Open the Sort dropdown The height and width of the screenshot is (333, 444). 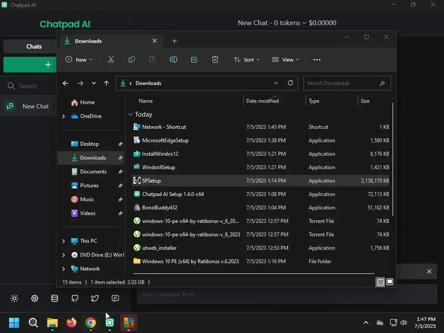[x=246, y=60]
